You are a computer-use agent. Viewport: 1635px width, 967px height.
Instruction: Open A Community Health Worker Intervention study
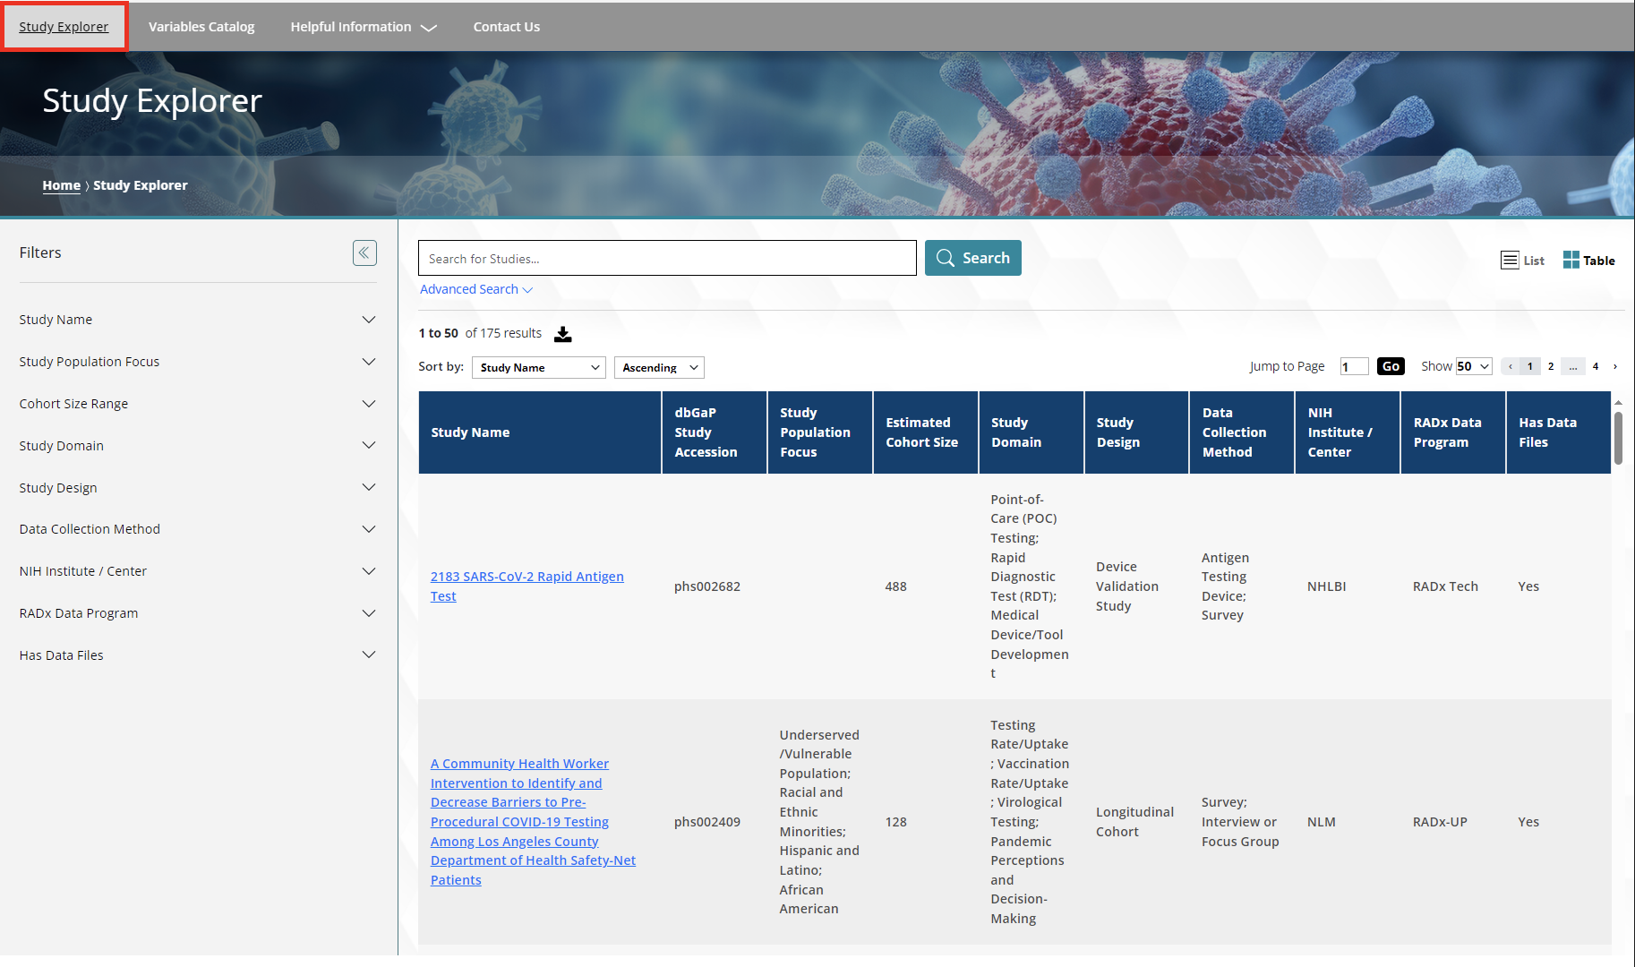coord(533,822)
